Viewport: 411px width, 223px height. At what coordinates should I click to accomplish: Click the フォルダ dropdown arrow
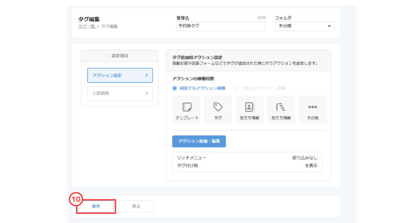[329, 26]
